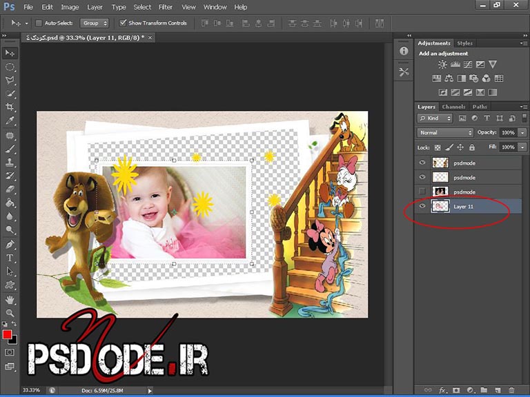Screen dimensions: 530x397
Task: Select the Eyedropper tool
Action: [10, 121]
